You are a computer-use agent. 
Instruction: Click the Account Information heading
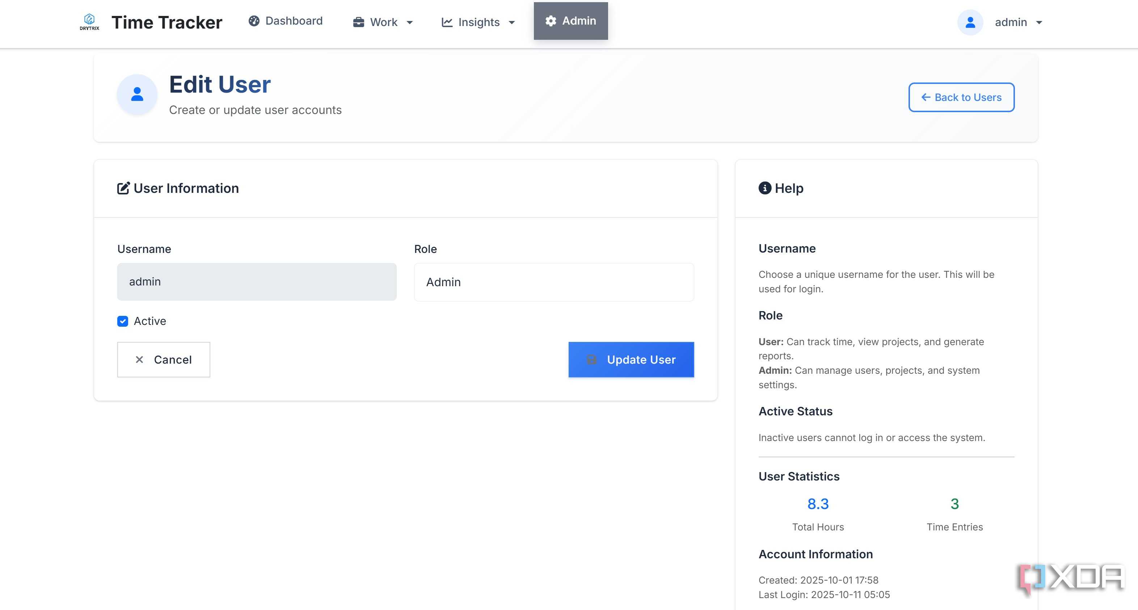click(815, 554)
